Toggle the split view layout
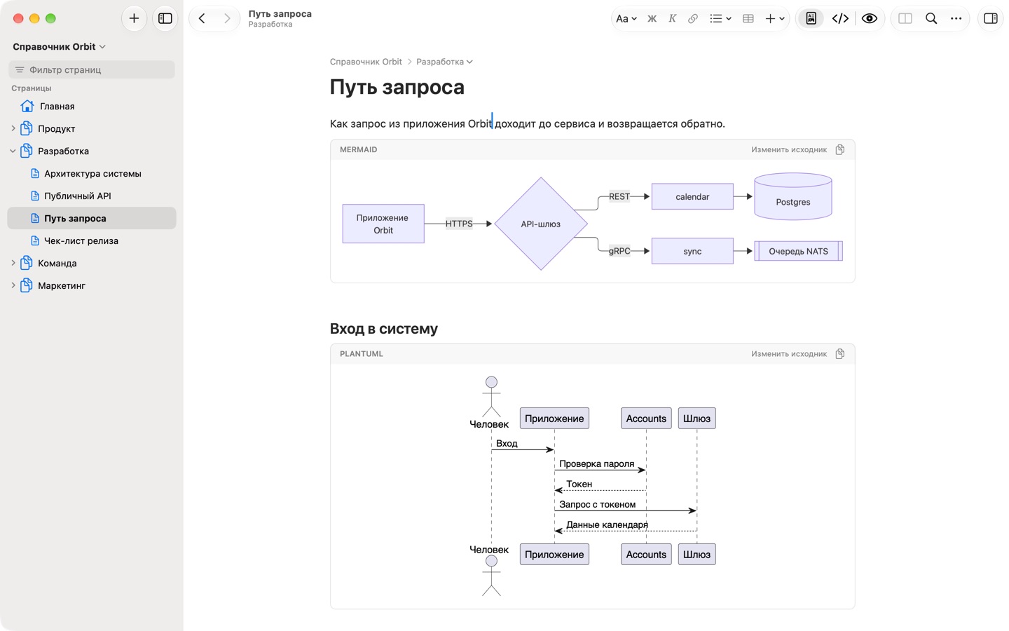The height and width of the screenshot is (631, 1009). 905,19
